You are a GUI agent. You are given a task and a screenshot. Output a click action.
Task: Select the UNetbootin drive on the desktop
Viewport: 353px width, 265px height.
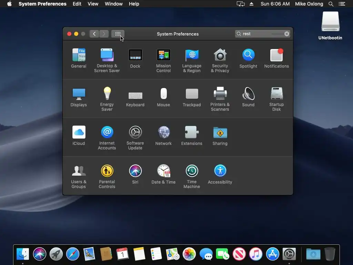(x=330, y=26)
